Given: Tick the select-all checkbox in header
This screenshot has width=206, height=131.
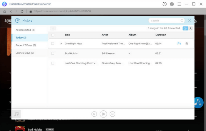Looking at the screenshot, I should coord(53,35).
